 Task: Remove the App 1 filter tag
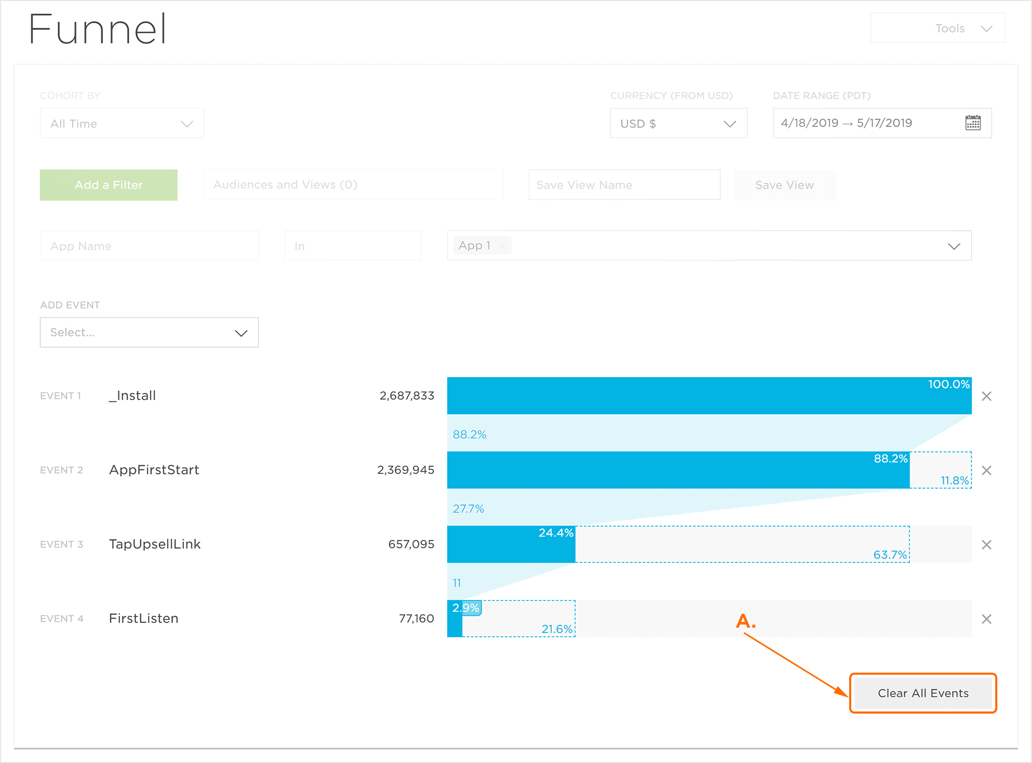502,245
